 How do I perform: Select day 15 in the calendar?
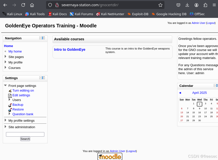(x=194, y=112)
